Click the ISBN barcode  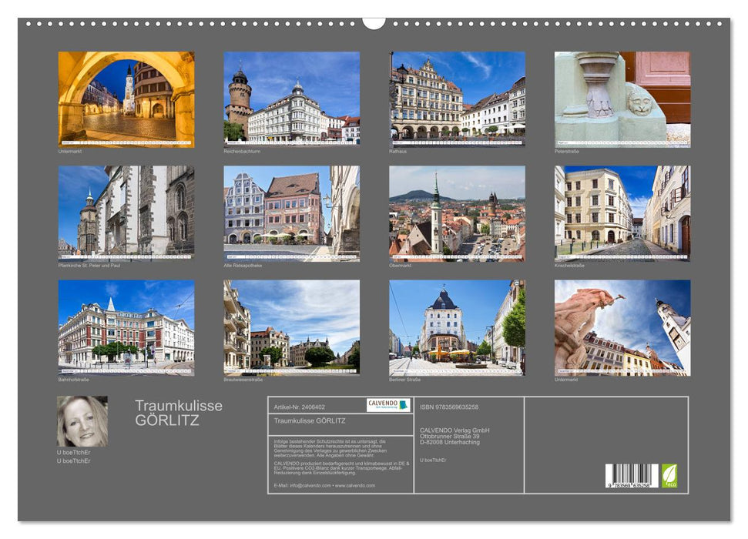tap(632, 476)
